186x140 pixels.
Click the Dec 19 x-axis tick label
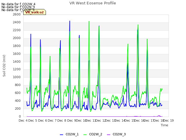click(169, 120)
